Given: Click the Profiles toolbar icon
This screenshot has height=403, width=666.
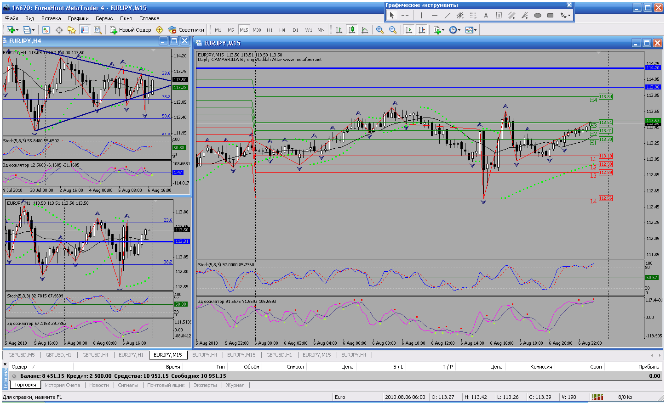Looking at the screenshot, I should click(x=27, y=30).
